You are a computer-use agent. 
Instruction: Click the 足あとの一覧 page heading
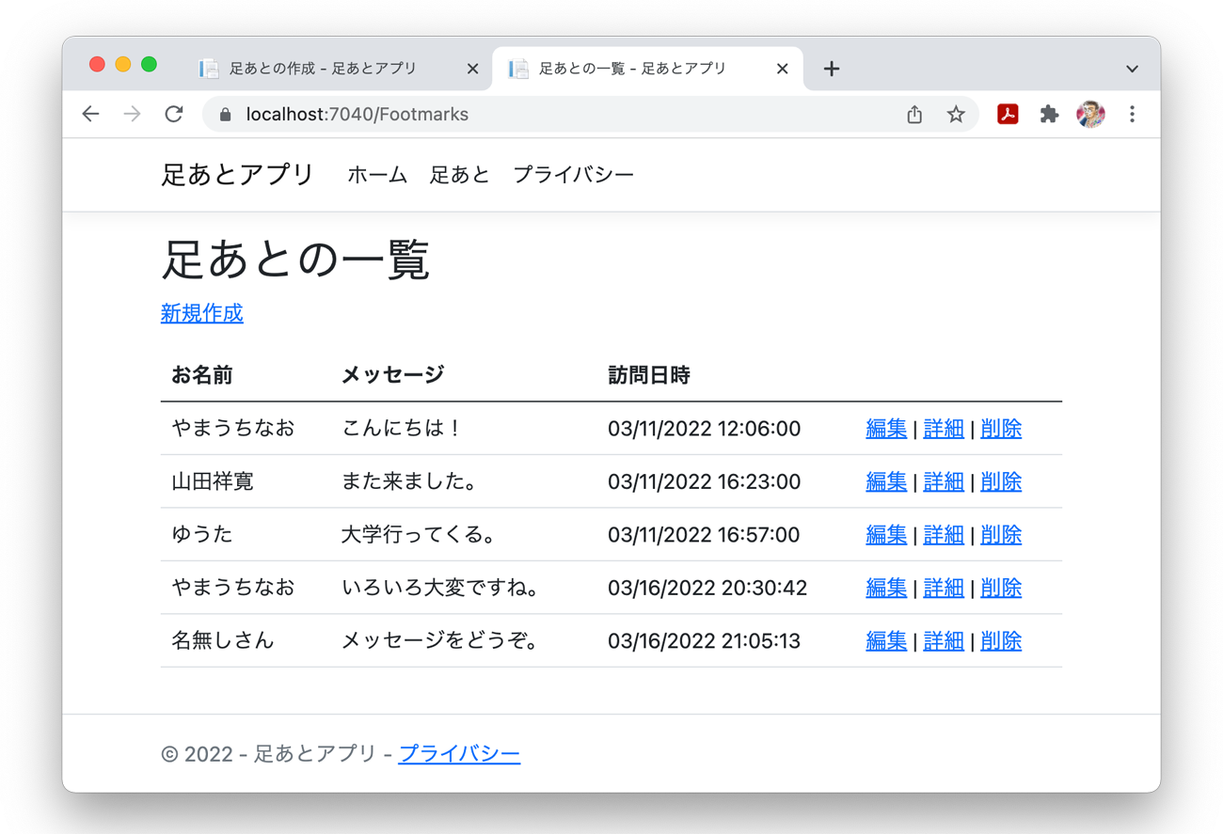click(295, 260)
